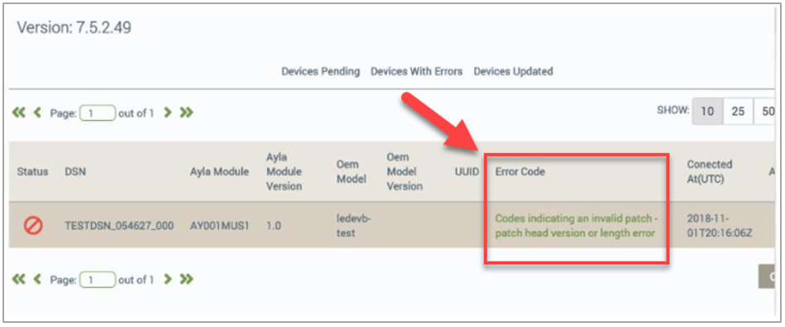
Task: Click bottom next page arrow
Action: point(168,279)
